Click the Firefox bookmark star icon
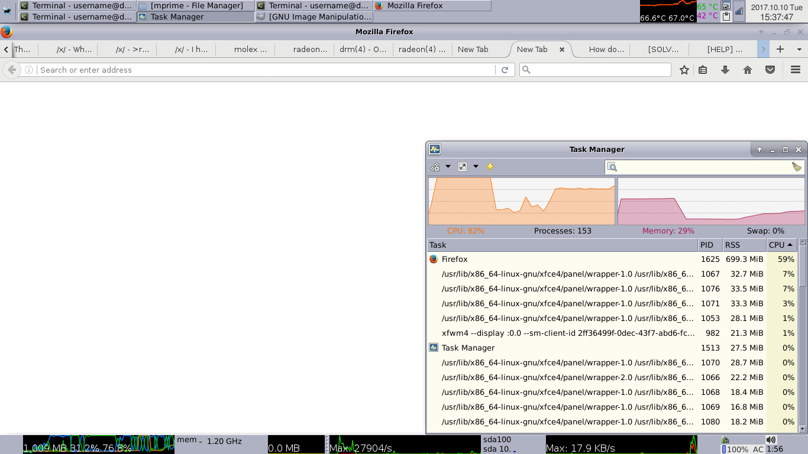The height and width of the screenshot is (454, 808). (x=684, y=70)
